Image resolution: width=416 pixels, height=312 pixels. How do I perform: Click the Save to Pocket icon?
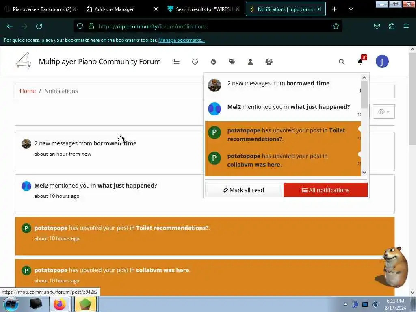(x=377, y=26)
